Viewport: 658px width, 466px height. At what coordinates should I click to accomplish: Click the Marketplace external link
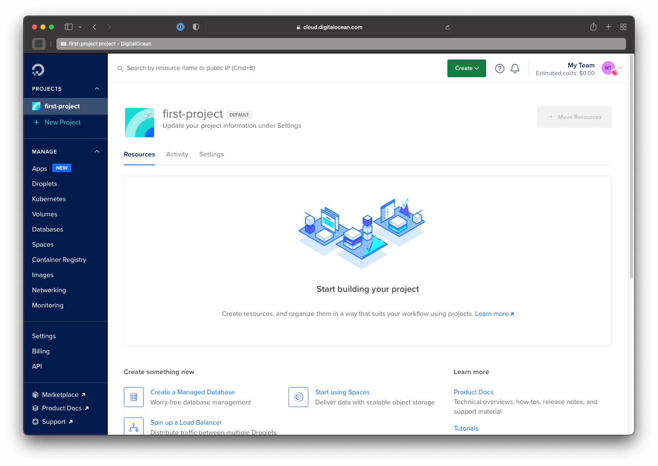(64, 395)
